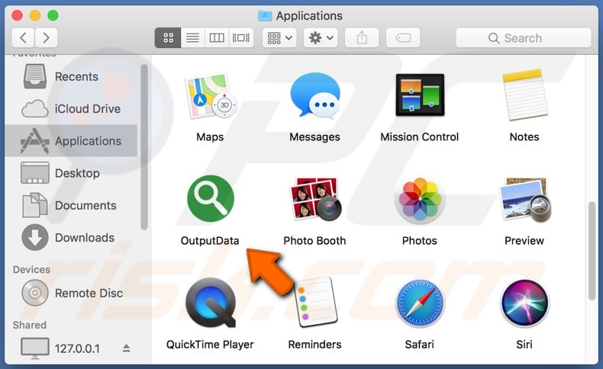Click the Siri name label

524,345
